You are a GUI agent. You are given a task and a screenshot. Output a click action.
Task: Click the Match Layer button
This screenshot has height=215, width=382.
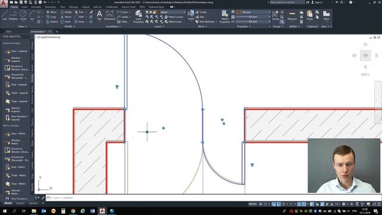(x=172, y=21)
